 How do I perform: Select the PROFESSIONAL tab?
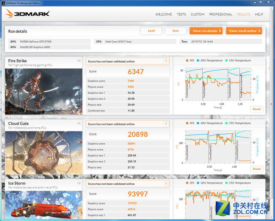click(x=220, y=14)
